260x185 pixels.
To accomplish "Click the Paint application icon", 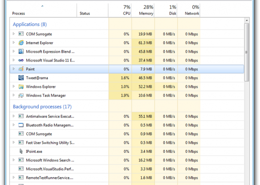I will coord(21,69).
